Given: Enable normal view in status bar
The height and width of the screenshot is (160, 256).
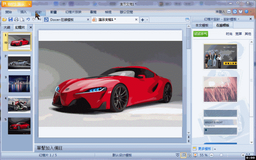Looking at the screenshot, I should click(x=183, y=155).
